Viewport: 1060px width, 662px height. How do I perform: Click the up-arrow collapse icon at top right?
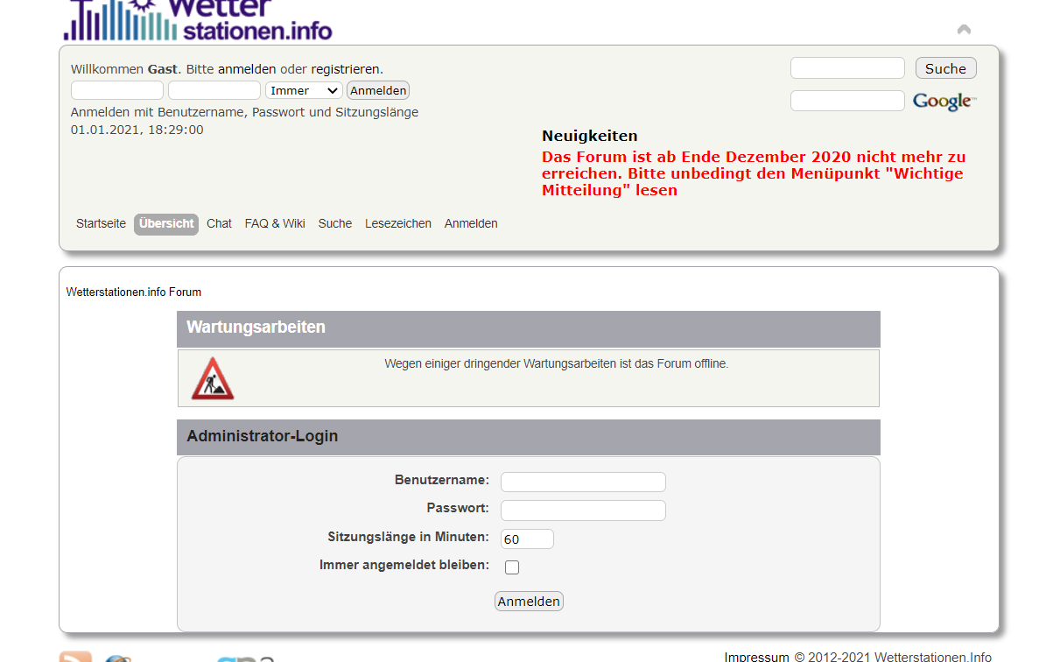click(964, 30)
